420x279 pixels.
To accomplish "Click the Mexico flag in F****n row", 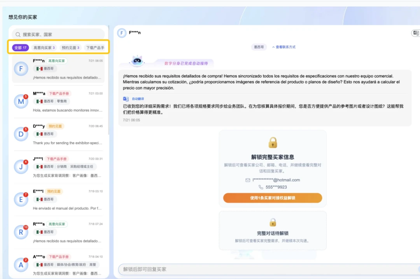I will pyautogui.click(x=40, y=68).
